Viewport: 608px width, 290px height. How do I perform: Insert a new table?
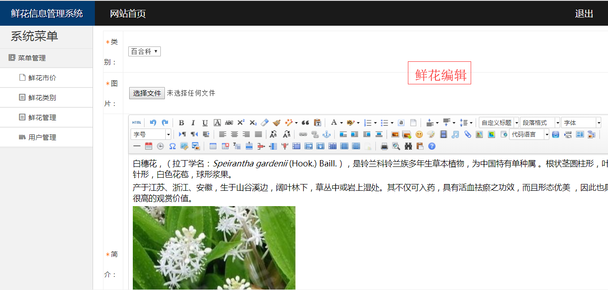pos(213,146)
